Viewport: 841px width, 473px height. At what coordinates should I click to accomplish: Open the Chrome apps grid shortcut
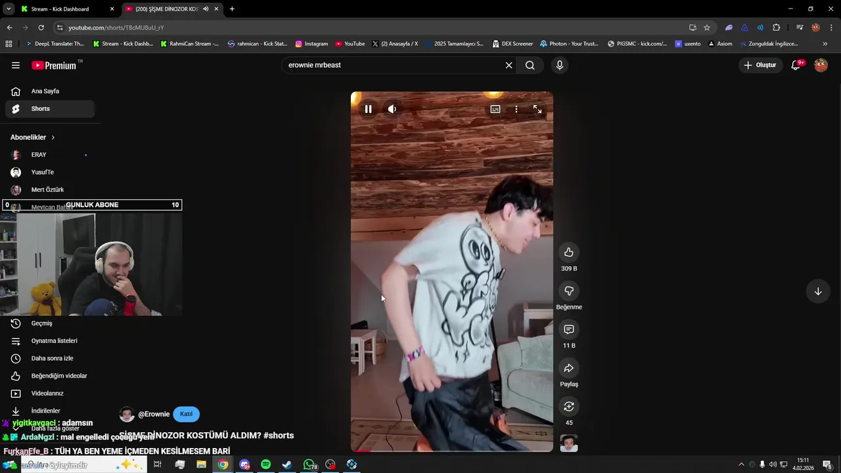(x=9, y=44)
